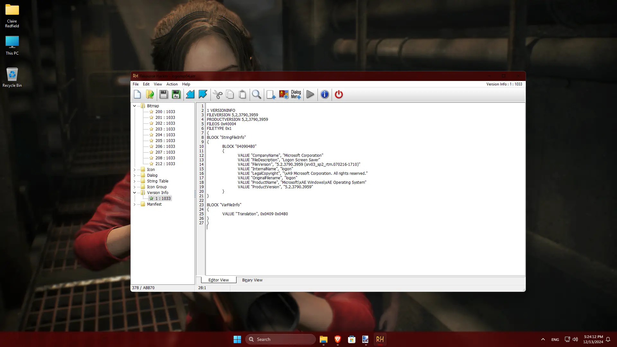Open the Dialog Menu editor tool
The width and height of the screenshot is (617, 347).
tap(296, 94)
